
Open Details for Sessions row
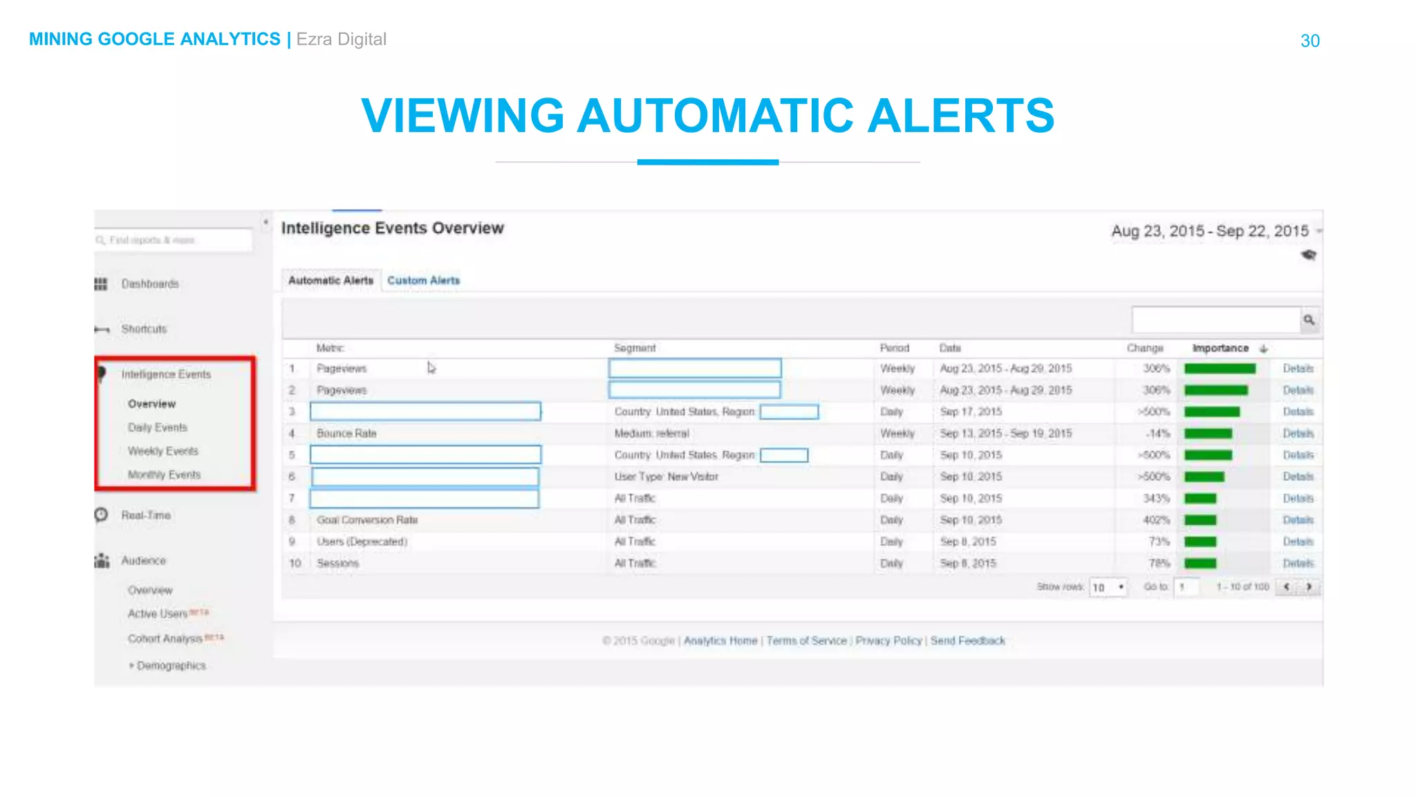[x=1298, y=563]
